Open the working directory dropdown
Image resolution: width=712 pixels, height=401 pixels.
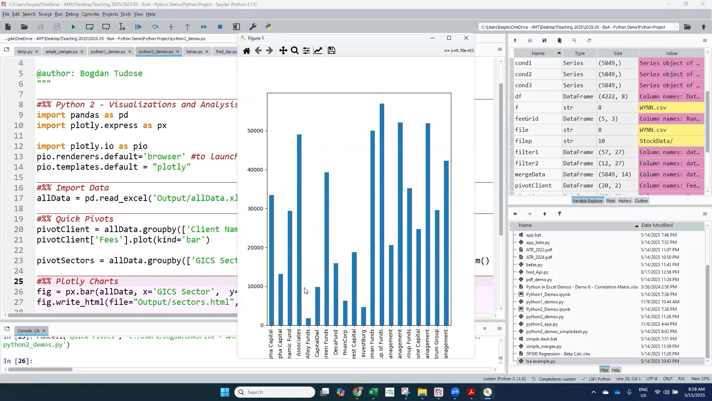[x=677, y=27]
